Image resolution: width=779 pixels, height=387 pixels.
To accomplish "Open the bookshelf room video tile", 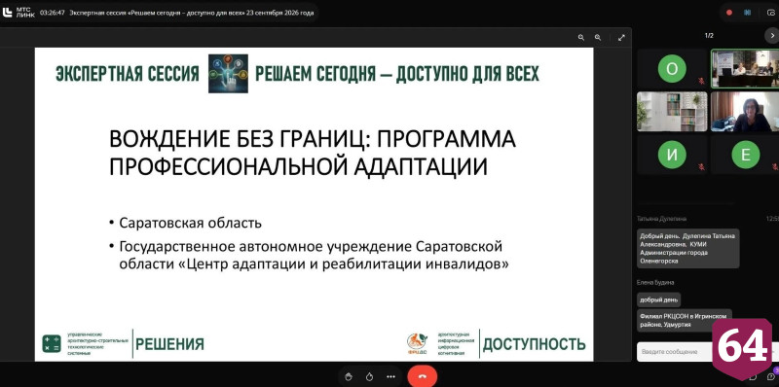I will coord(672,112).
